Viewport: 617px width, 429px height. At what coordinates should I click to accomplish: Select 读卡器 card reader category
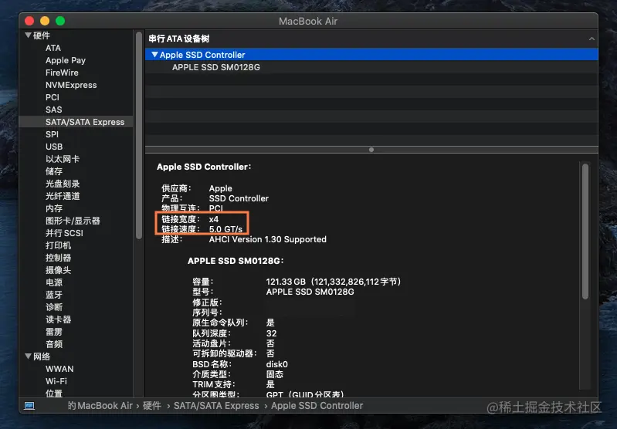tap(58, 319)
